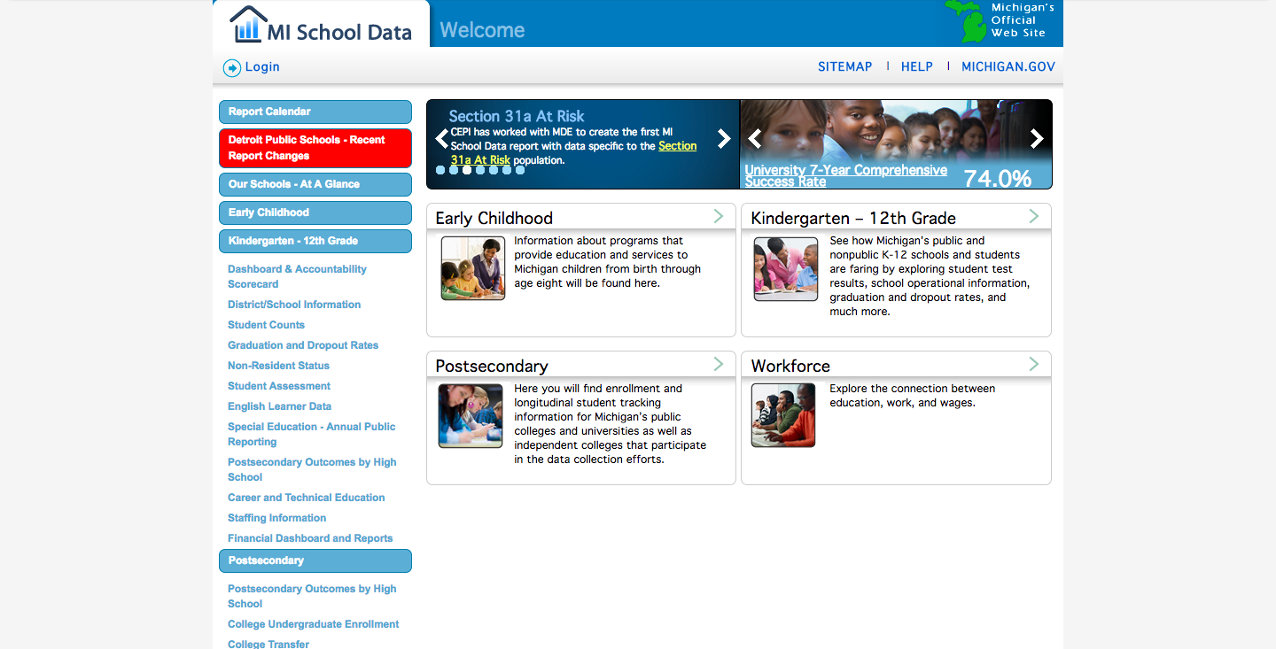Image resolution: width=1276 pixels, height=649 pixels.
Task: Select the first carousel dot indicator
Action: click(440, 170)
